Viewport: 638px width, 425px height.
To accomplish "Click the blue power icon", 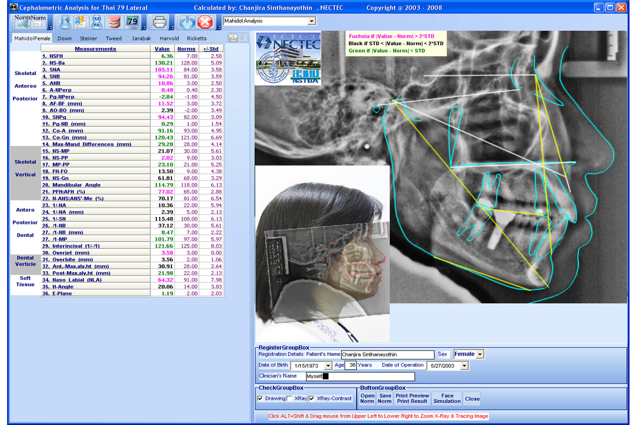I will pos(187,22).
